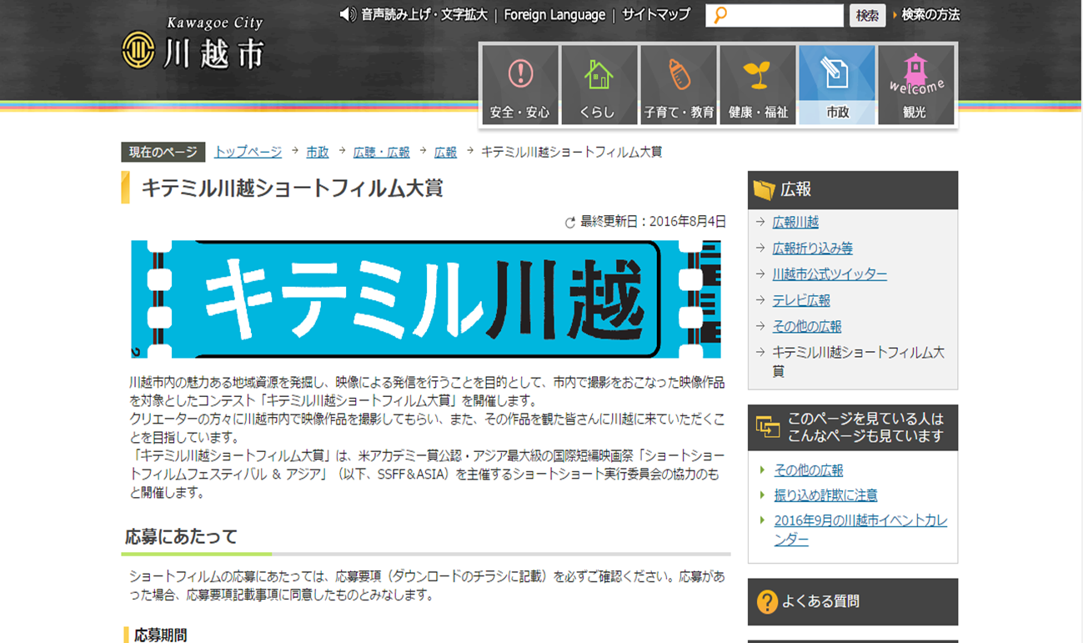
Task: Select 川越市公式ツイッター sidebar link
Action: [x=830, y=274]
